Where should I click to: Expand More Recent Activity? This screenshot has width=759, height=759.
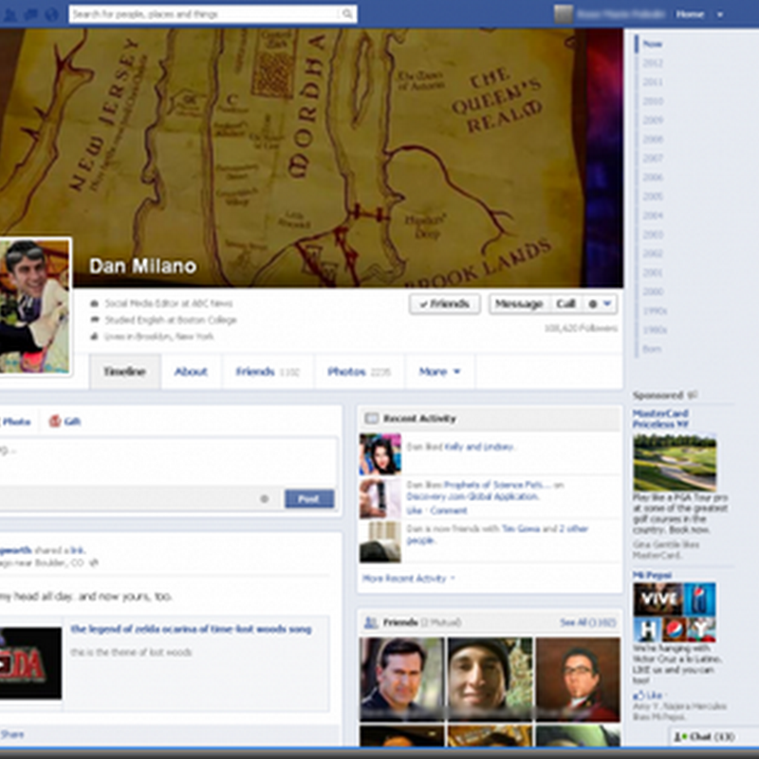pyautogui.click(x=409, y=579)
